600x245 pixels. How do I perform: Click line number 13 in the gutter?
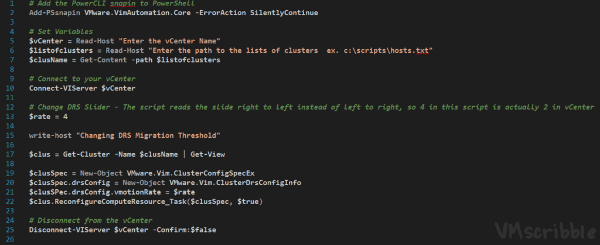tap(11, 117)
